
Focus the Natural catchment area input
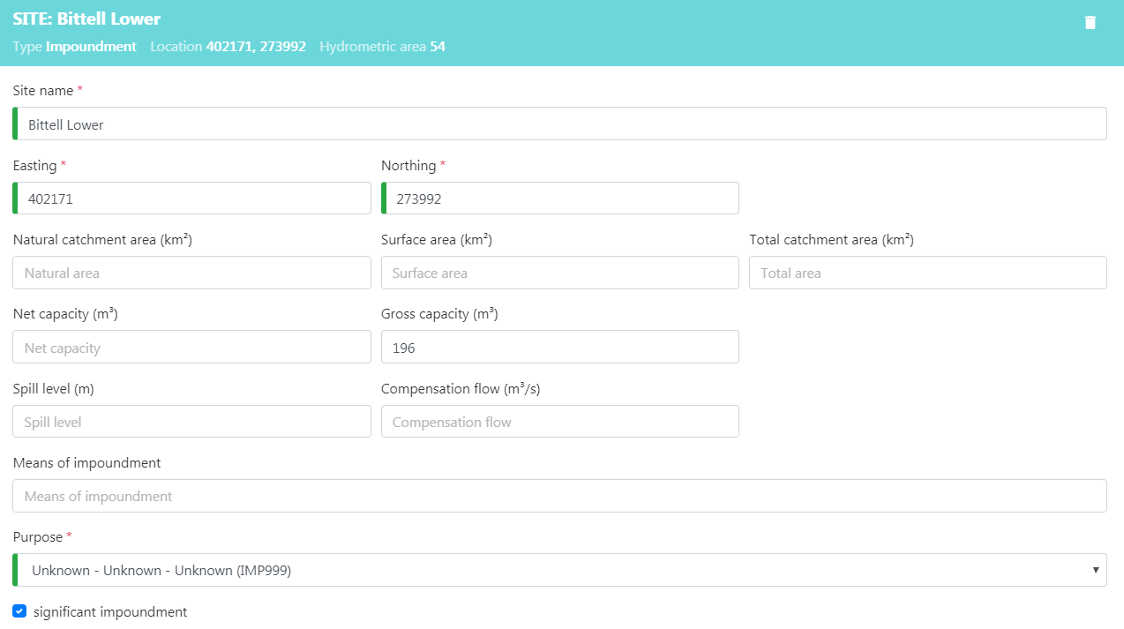coord(191,273)
